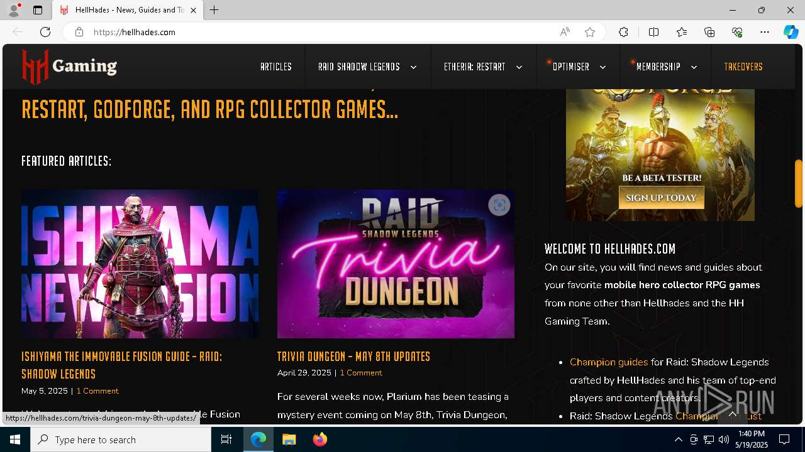
Task: Open File Explorer from the taskbar
Action: pos(289,439)
